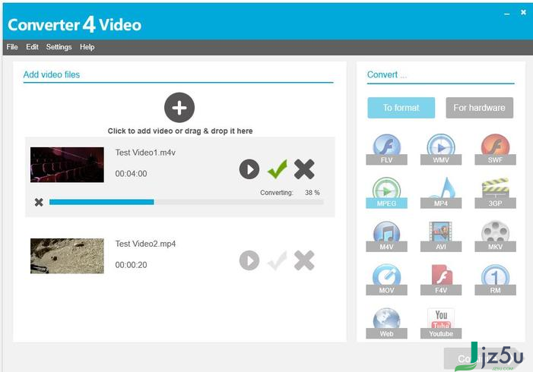This screenshot has width=533, height=372.
Task: Play Test Video2.mp4 preview
Action: (x=249, y=260)
